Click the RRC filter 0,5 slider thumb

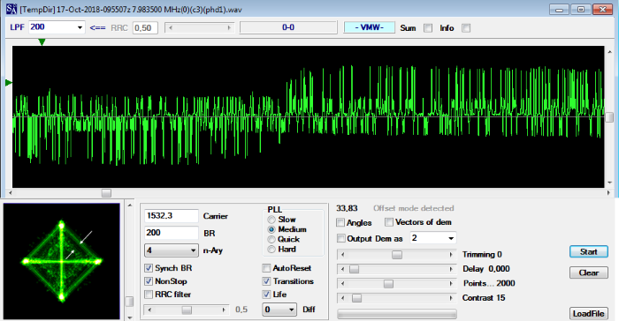[x=187, y=310]
